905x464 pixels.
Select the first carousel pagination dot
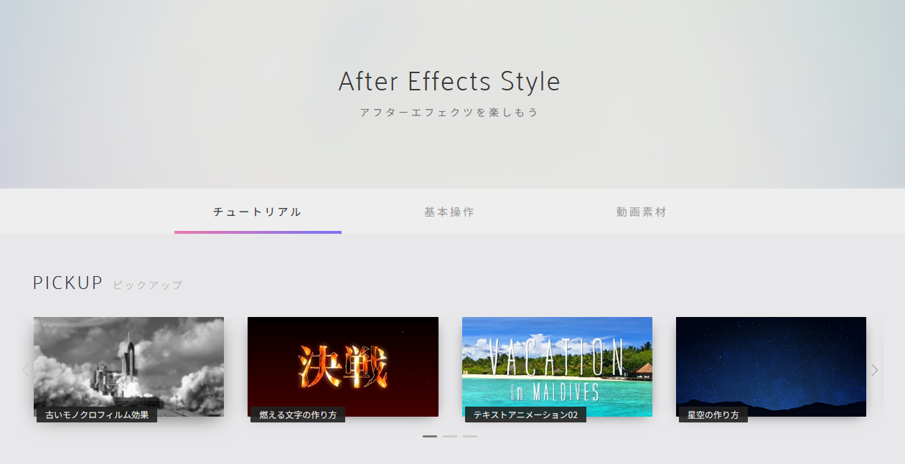pos(430,436)
